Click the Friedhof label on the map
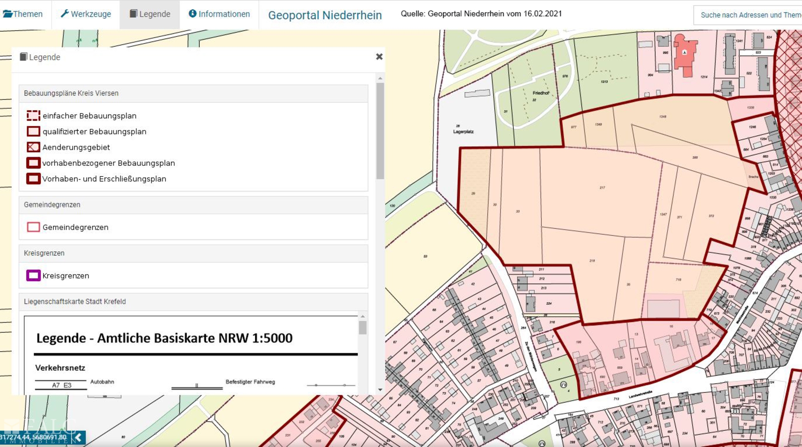This screenshot has height=447, width=802. tap(541, 93)
